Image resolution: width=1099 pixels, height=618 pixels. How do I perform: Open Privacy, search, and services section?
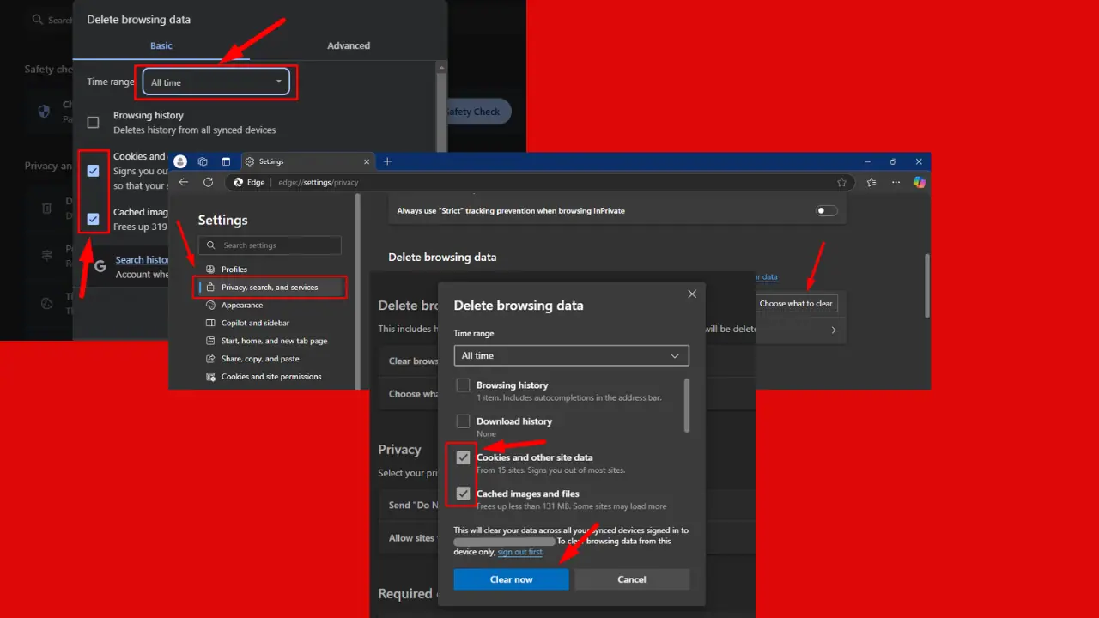pos(270,288)
